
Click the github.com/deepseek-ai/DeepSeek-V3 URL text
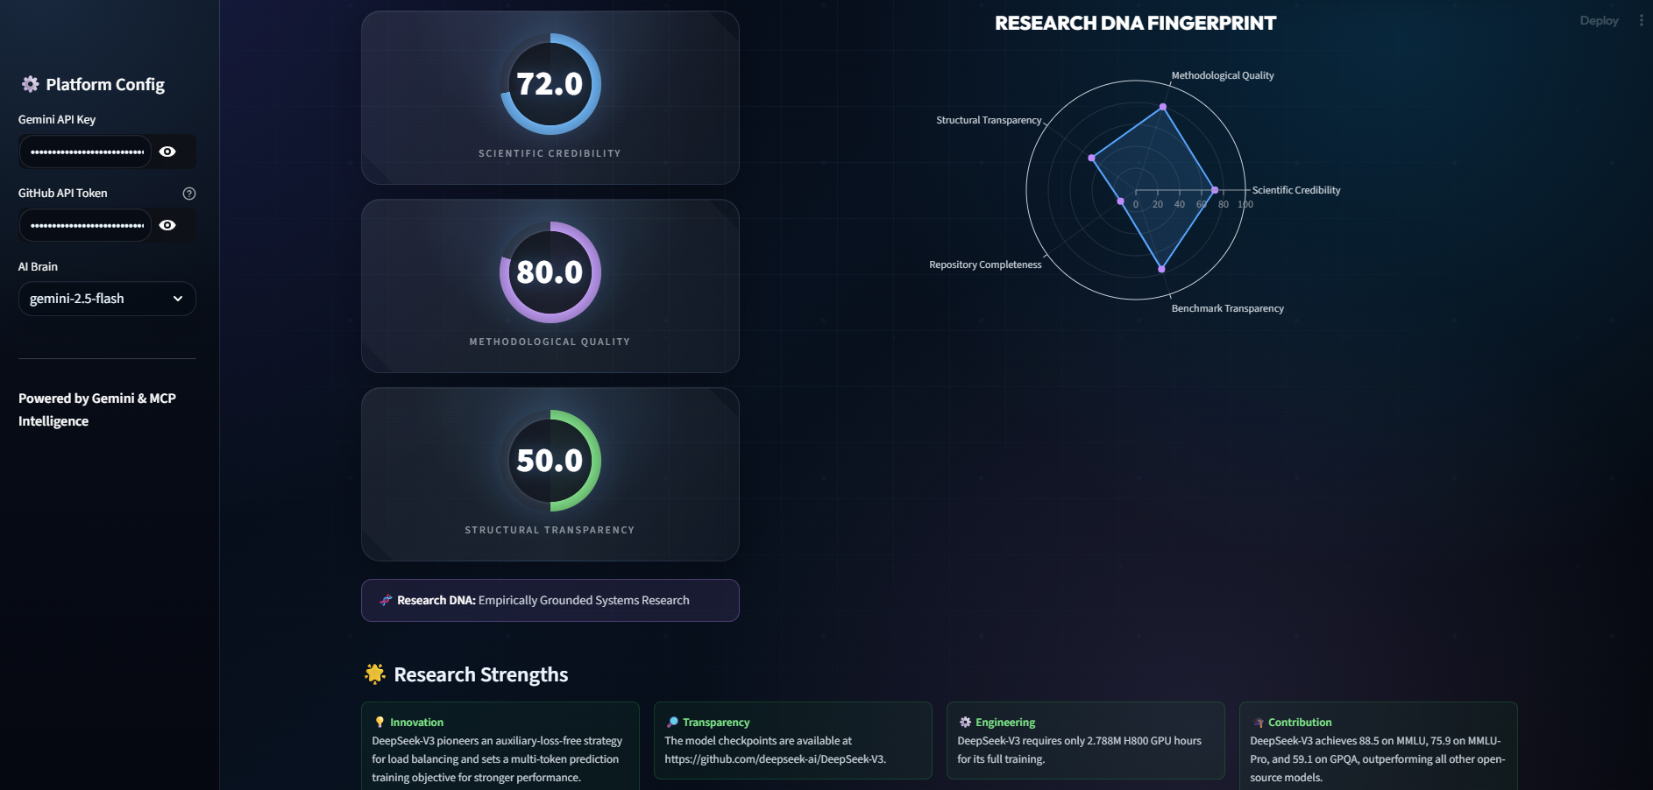pyautogui.click(x=775, y=759)
